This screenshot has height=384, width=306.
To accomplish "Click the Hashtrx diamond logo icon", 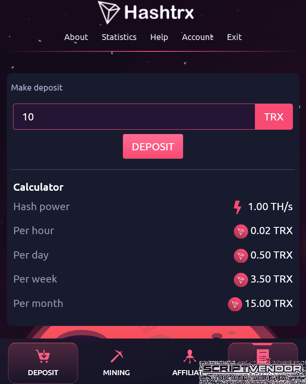I will (109, 12).
